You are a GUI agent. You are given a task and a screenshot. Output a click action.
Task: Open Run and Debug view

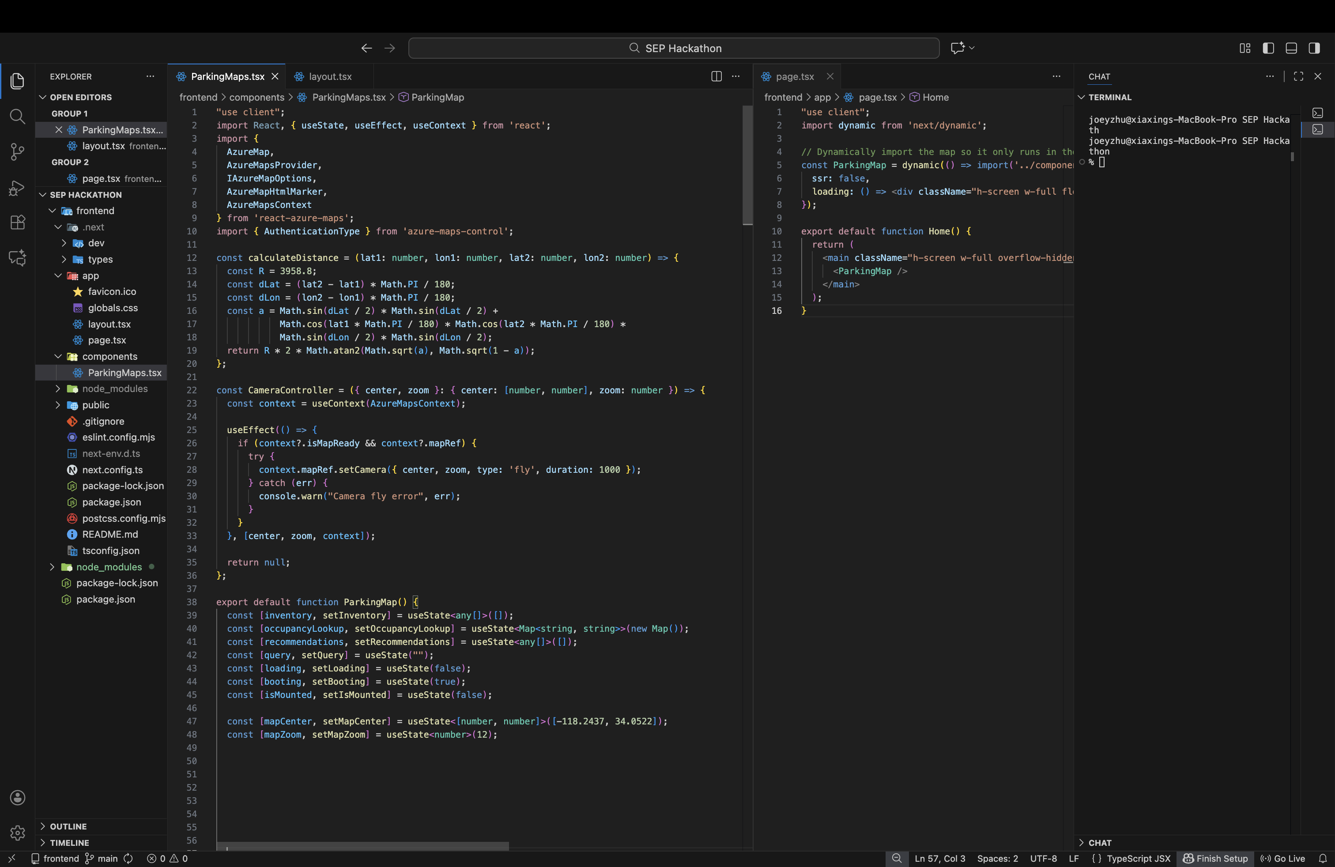click(x=17, y=187)
